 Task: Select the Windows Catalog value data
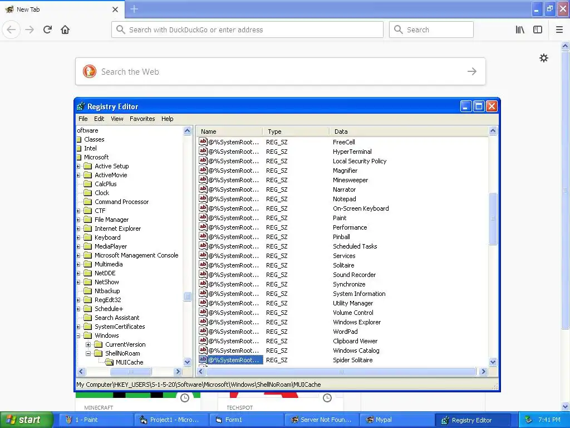pos(356,351)
